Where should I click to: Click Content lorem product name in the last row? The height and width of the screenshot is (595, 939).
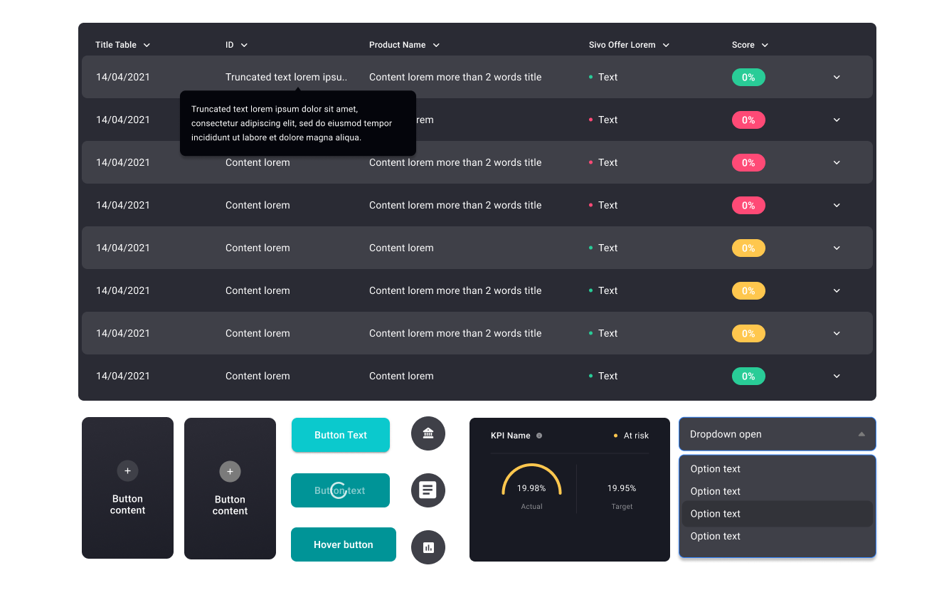[401, 376]
